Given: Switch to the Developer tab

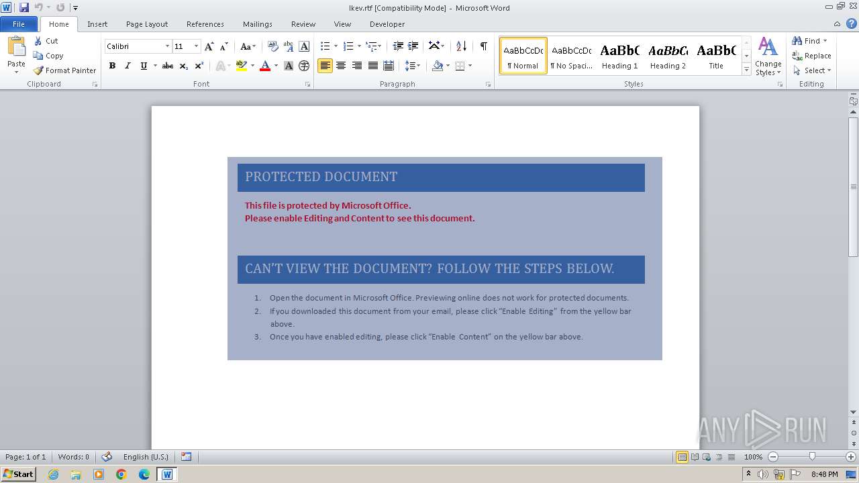Looking at the screenshot, I should pos(387,24).
